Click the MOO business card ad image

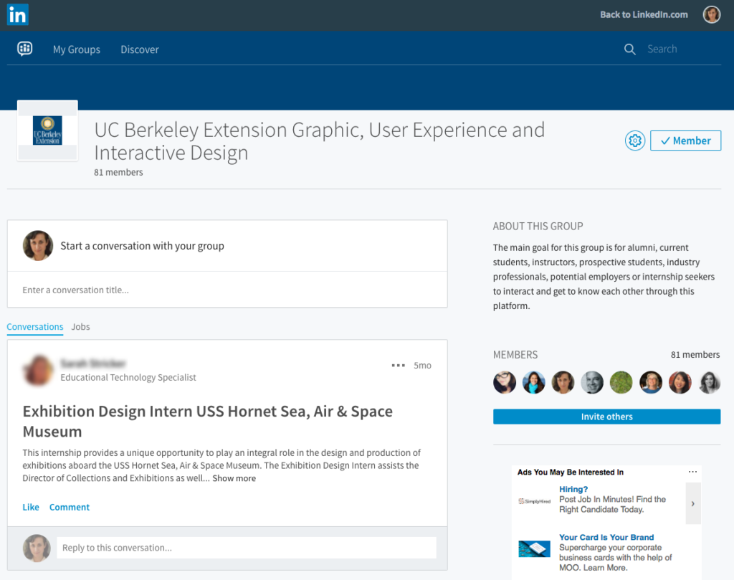point(535,549)
